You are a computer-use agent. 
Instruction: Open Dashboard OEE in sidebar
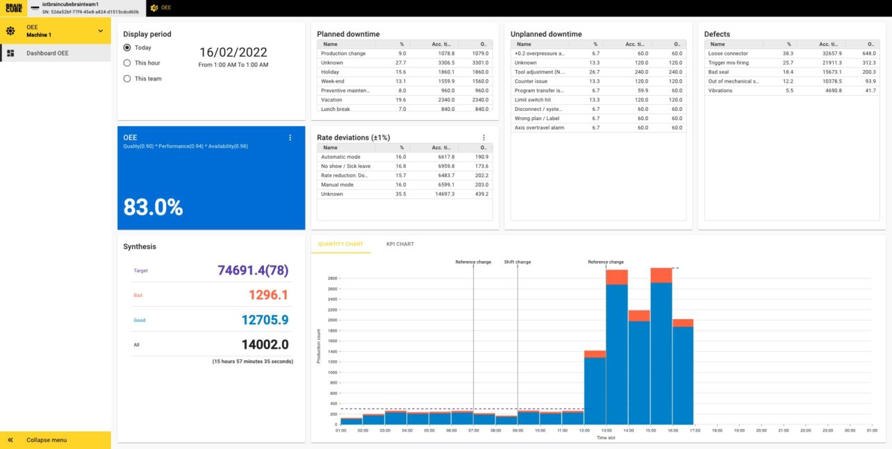tap(47, 53)
